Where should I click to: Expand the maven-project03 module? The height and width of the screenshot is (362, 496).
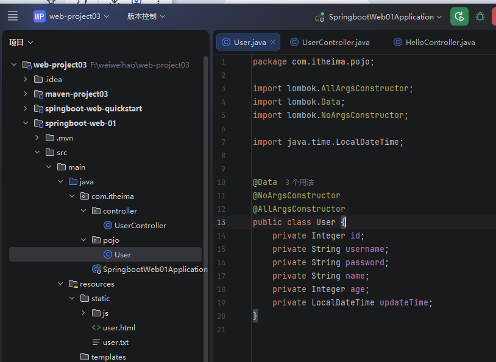[26, 94]
